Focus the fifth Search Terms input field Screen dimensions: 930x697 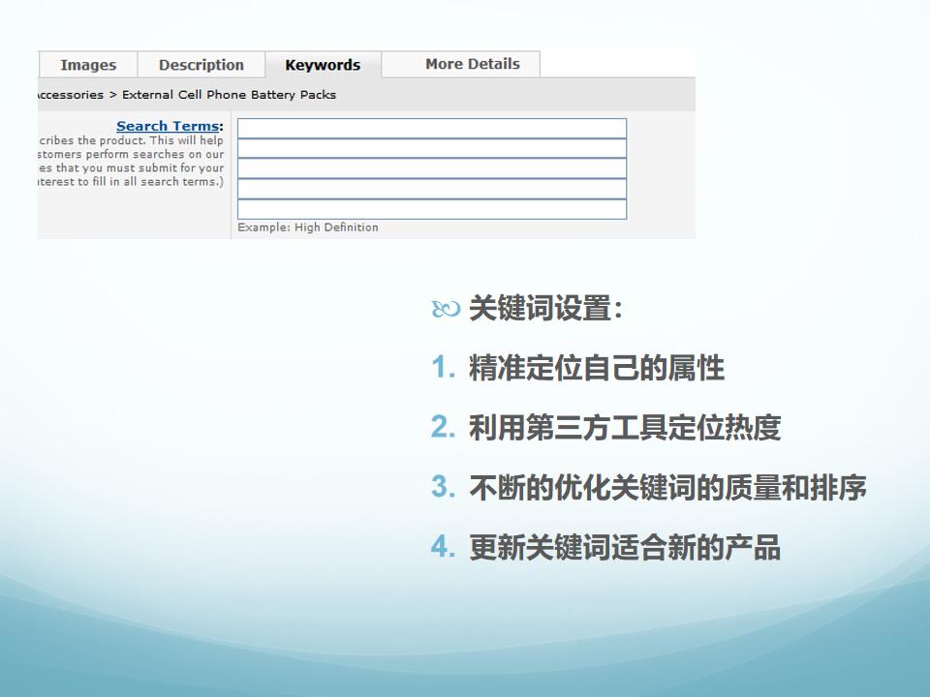(x=432, y=209)
